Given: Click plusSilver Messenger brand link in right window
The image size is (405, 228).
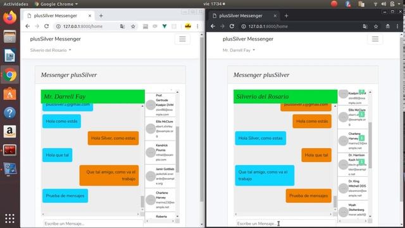Looking at the screenshot, I should point(248,39).
